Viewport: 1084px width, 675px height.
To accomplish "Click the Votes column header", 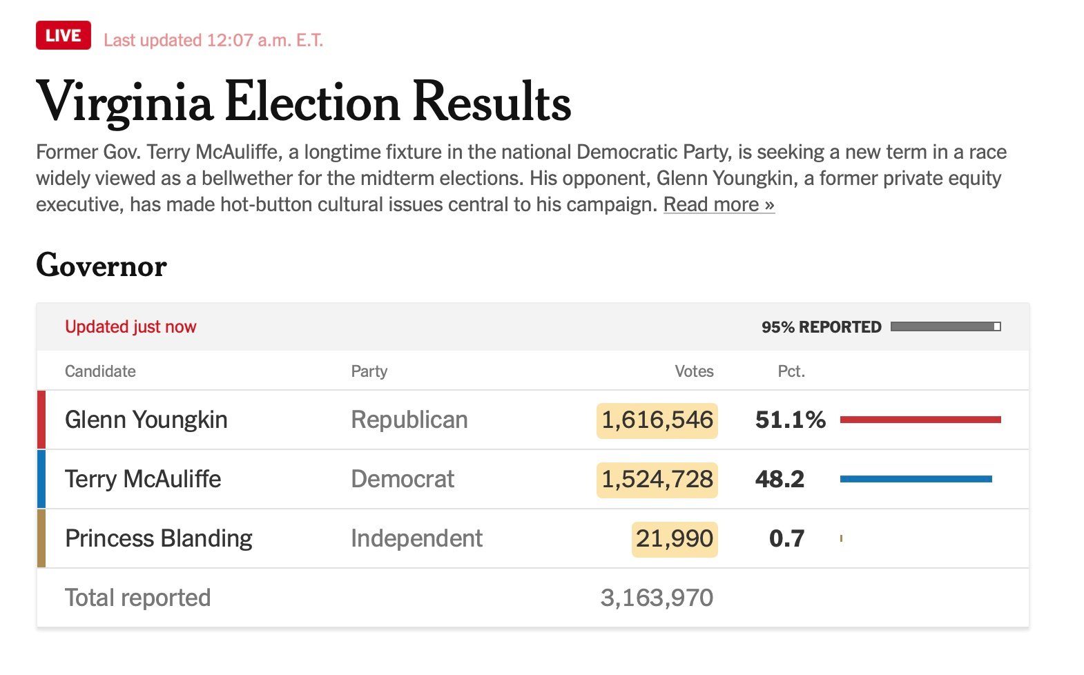I will (694, 371).
